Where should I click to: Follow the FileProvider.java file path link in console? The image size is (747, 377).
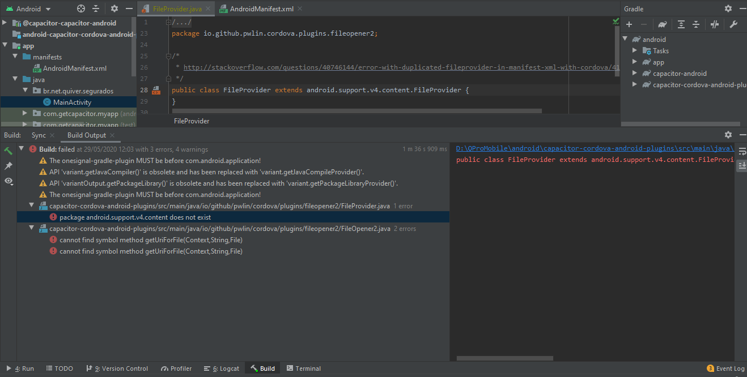pyautogui.click(x=595, y=148)
